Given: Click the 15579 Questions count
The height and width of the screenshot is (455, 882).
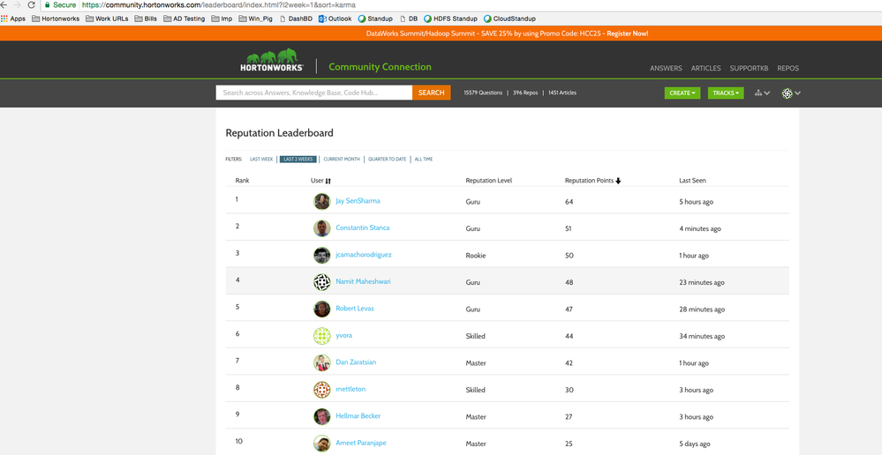Looking at the screenshot, I should (483, 93).
